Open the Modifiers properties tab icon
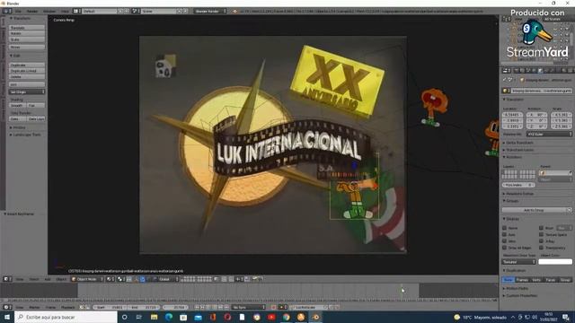 552,70
